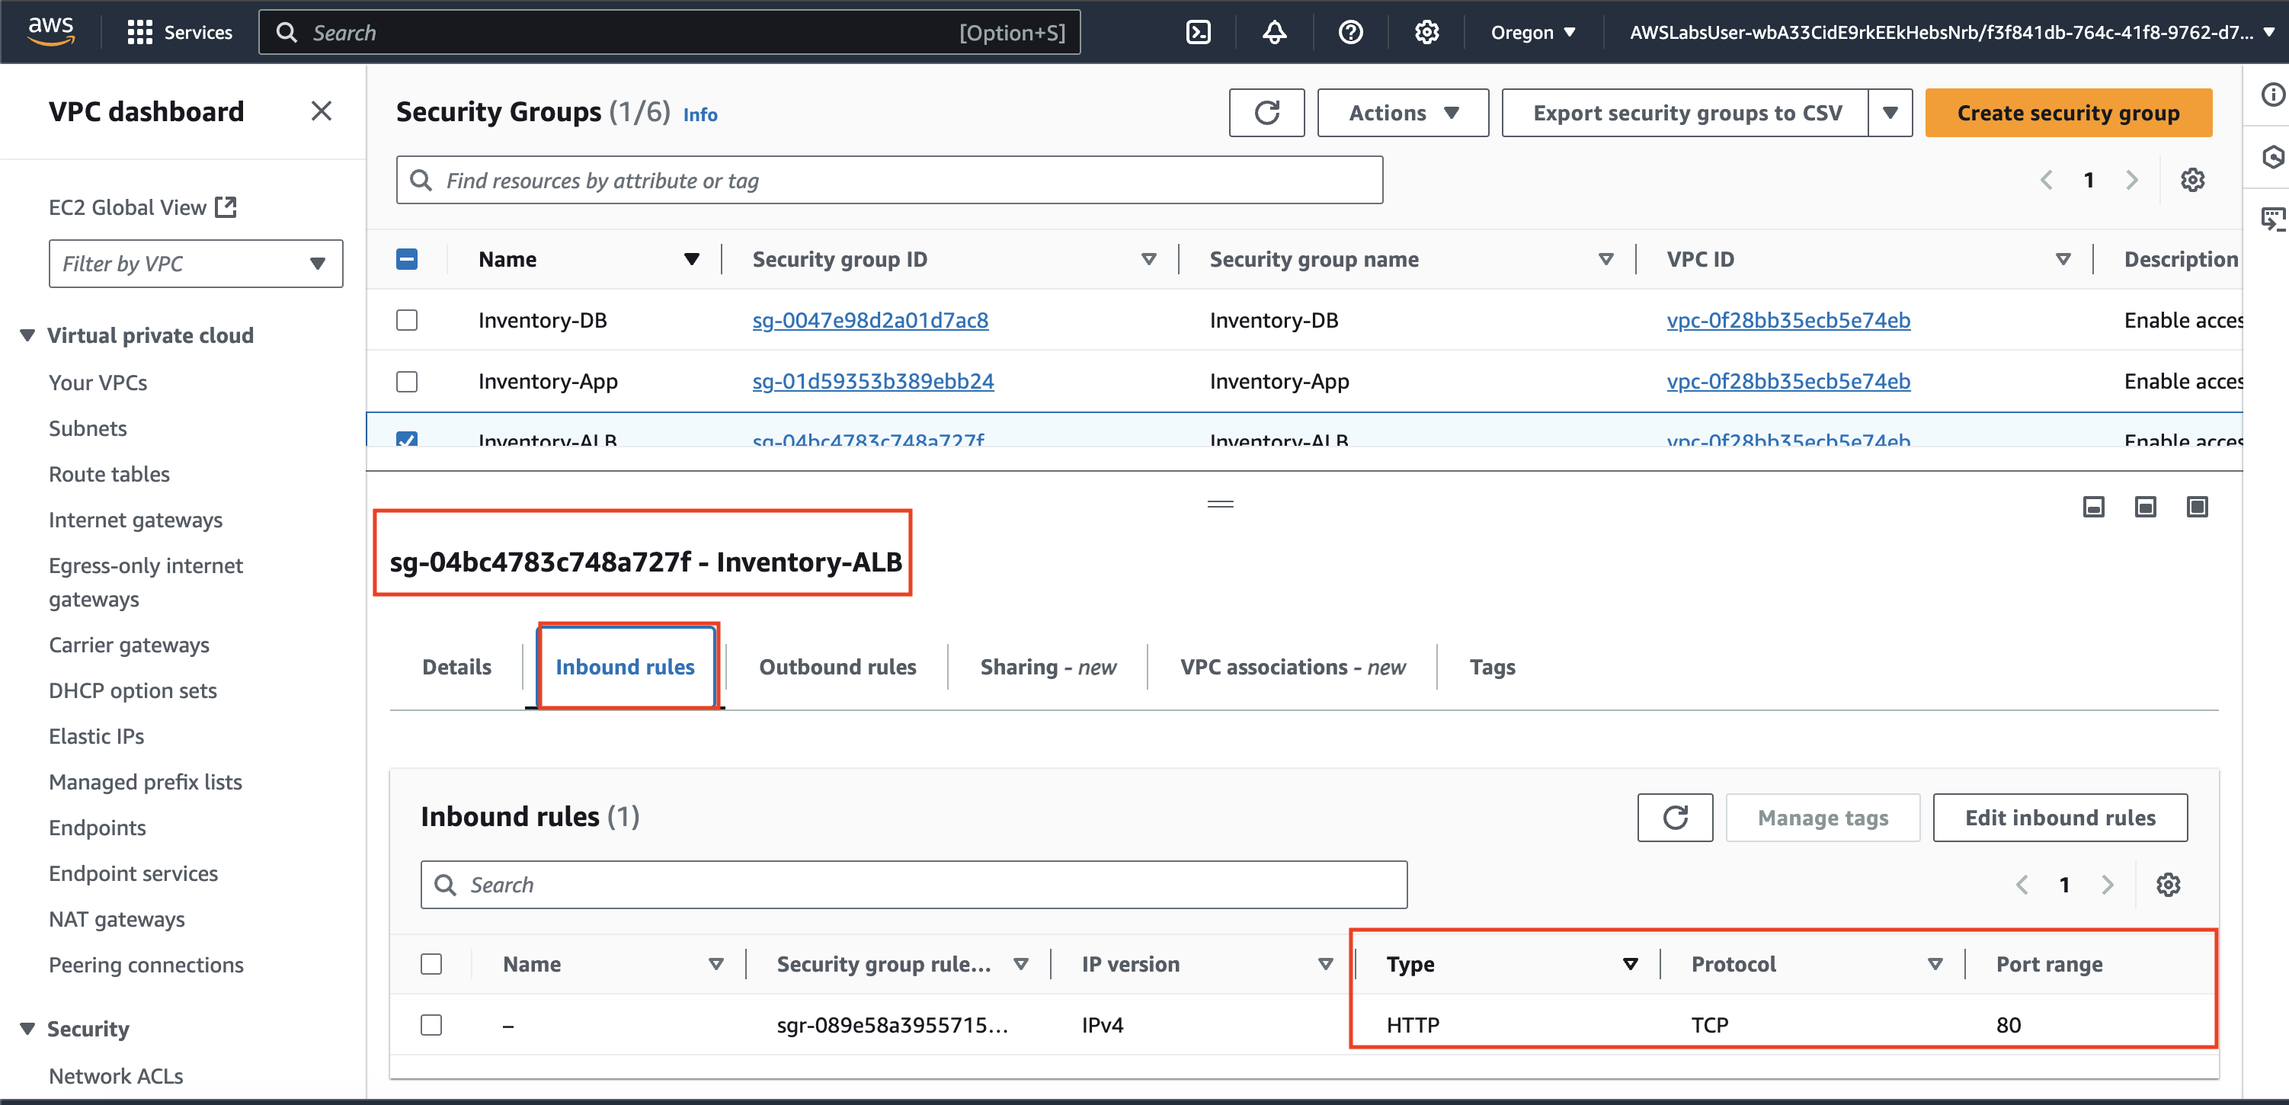Image resolution: width=2289 pixels, height=1105 pixels.
Task: Uncheck the Inventory-ALB row checkbox
Action: (406, 439)
